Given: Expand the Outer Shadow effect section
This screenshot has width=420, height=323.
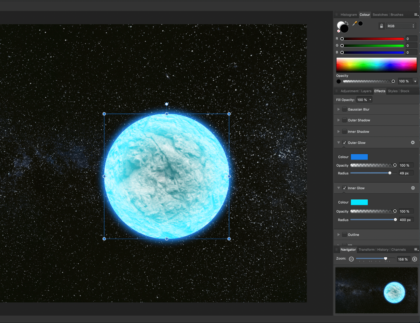Looking at the screenshot, I should tap(339, 120).
